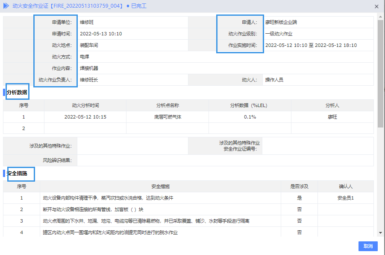Click the 分析人 column header
Screen dimensions: 385x255
(332, 106)
